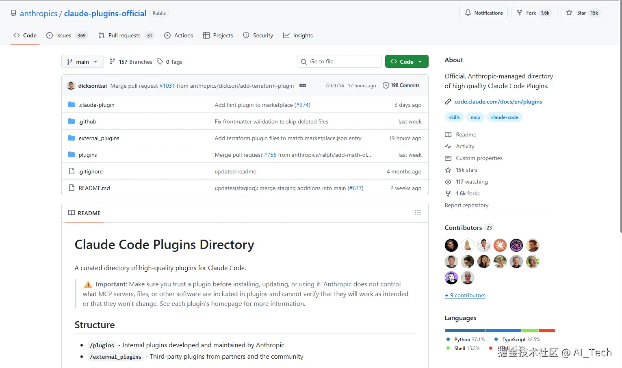Click the first contributor avatar
This screenshot has width=622, height=368.
click(x=451, y=245)
